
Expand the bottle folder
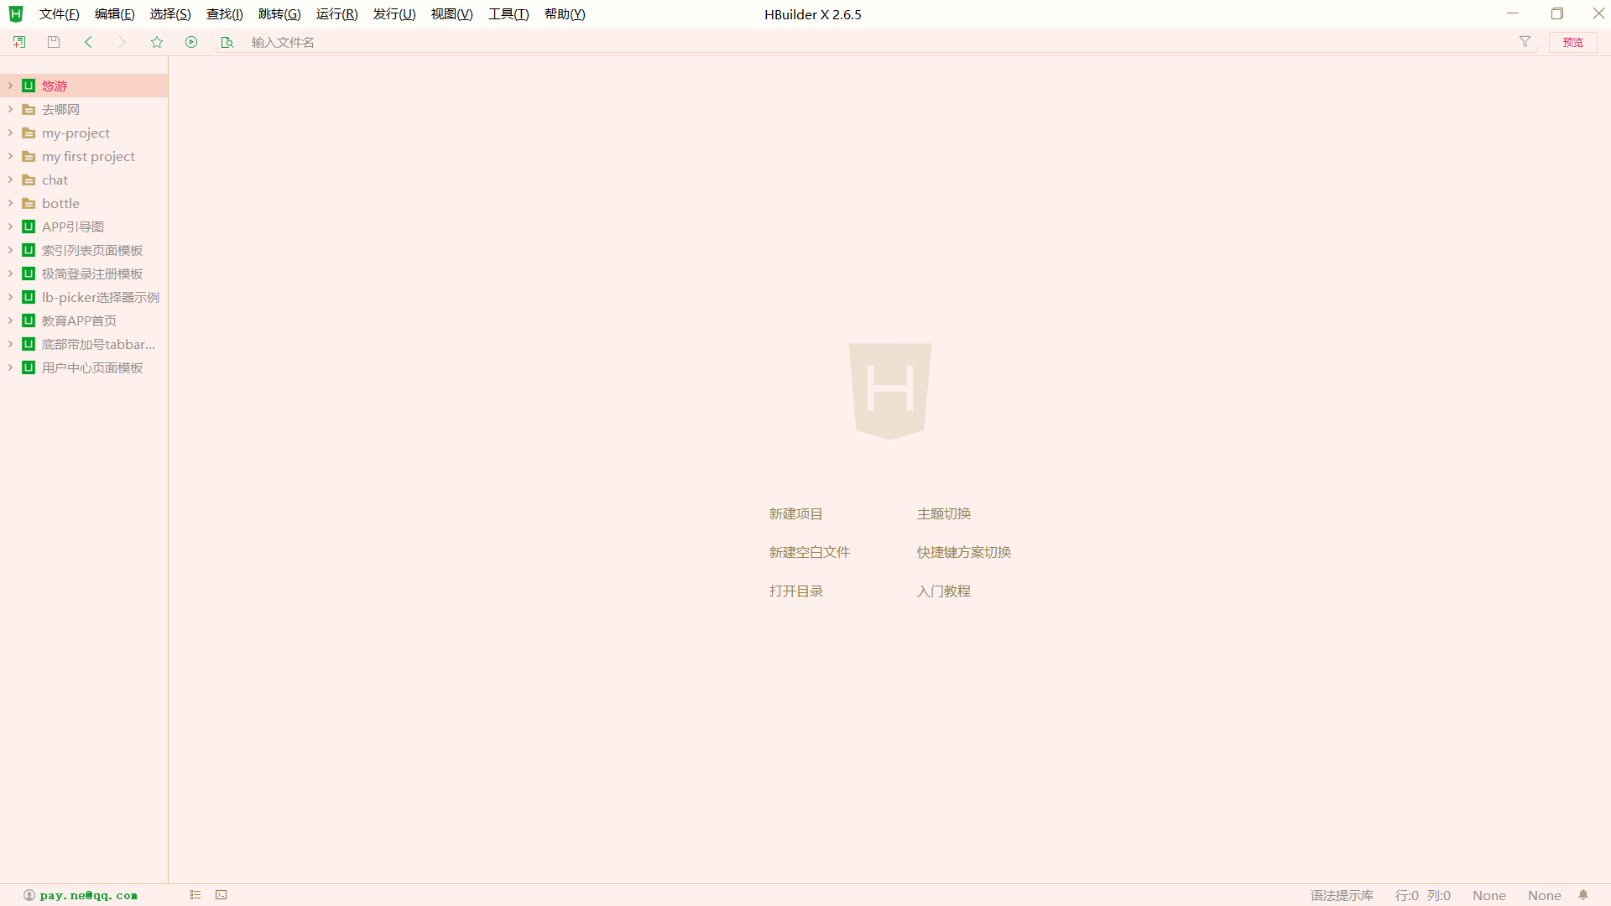[10, 203]
